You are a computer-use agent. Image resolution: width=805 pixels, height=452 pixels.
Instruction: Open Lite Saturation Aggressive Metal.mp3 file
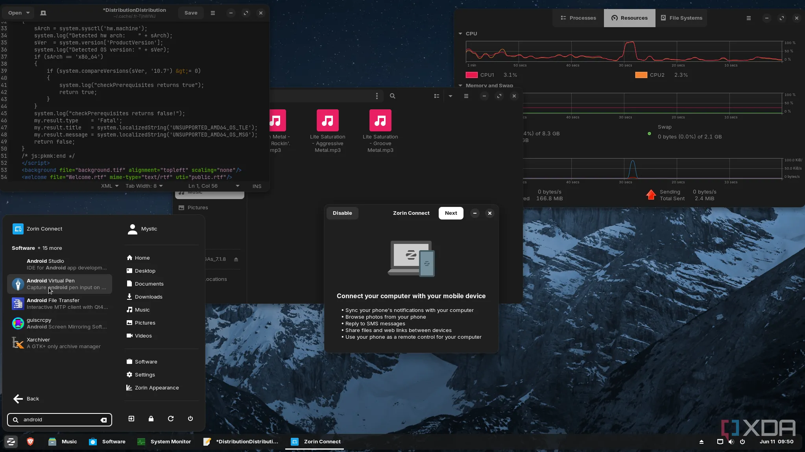[x=328, y=131]
